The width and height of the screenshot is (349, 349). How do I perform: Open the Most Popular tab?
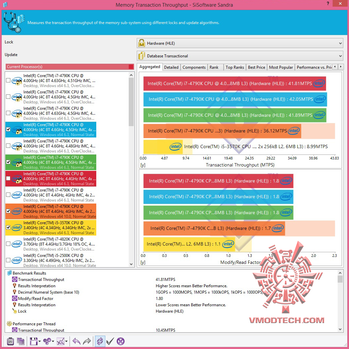tap(281, 67)
